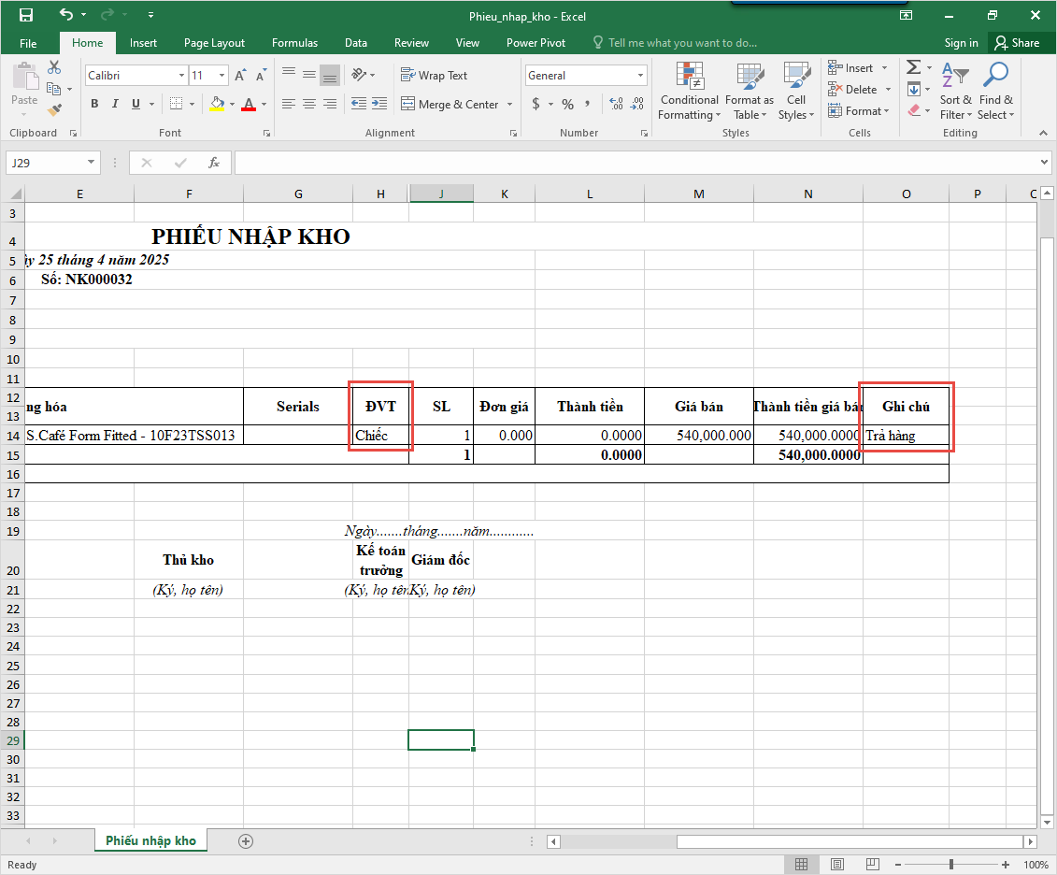This screenshot has width=1057, height=875.
Task: Open the font size dropdown
Action: [x=221, y=76]
